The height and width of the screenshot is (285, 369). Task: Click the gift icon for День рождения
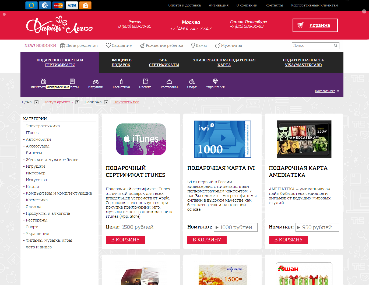(x=63, y=45)
